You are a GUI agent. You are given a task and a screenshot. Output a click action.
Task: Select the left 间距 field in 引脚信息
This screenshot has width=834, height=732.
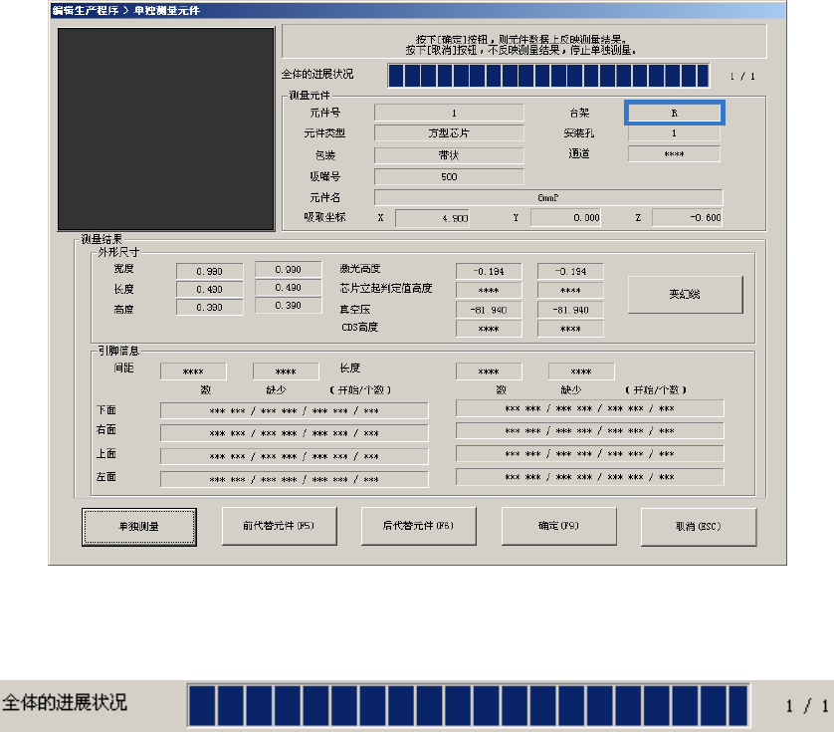pyautogui.click(x=193, y=371)
